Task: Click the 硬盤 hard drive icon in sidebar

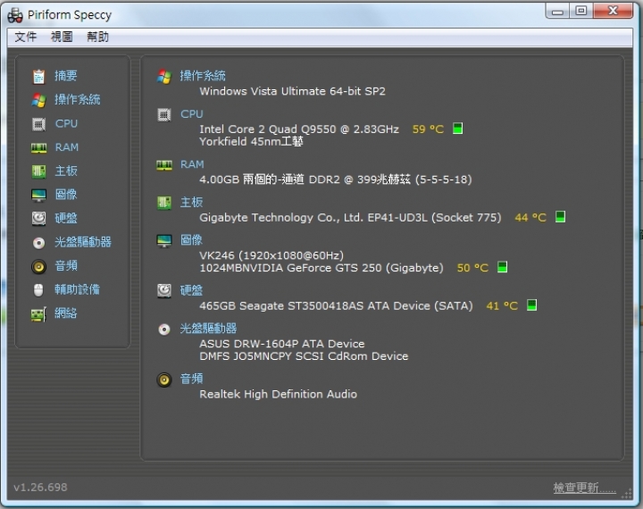Action: point(38,219)
